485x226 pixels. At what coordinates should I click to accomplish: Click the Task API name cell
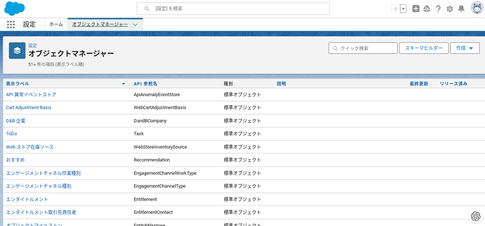pyautogui.click(x=139, y=134)
